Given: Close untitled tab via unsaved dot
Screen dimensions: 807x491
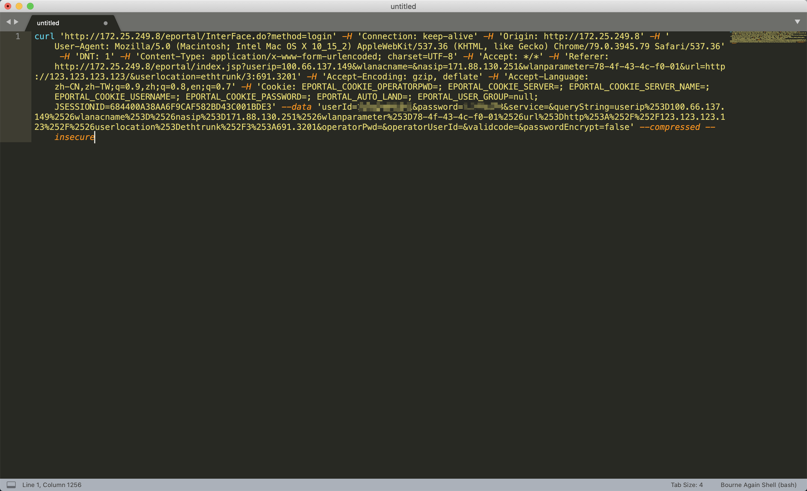Looking at the screenshot, I should click(x=105, y=23).
